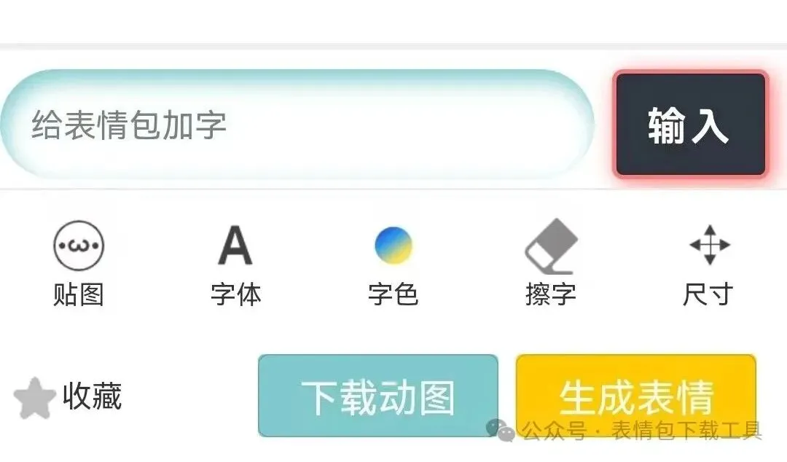This screenshot has width=787, height=462.
Task: Tap the 擦字 text label
Action: [551, 294]
